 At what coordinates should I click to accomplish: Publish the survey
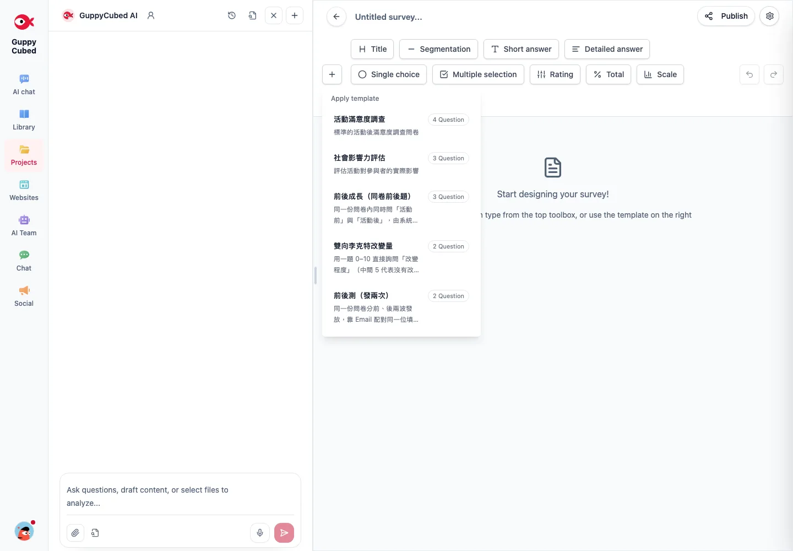[x=726, y=16]
